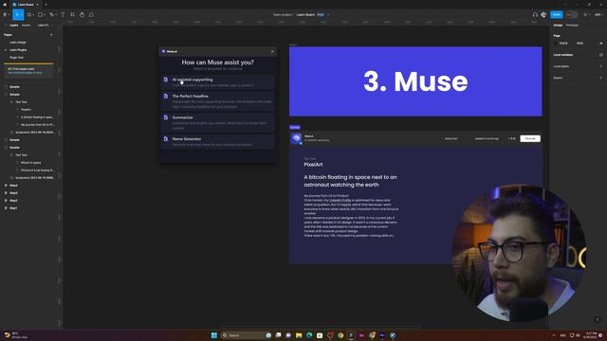Image resolution: width=607 pixels, height=341 pixels.
Task: Open the Present options dropdown arrow
Action: point(590,15)
